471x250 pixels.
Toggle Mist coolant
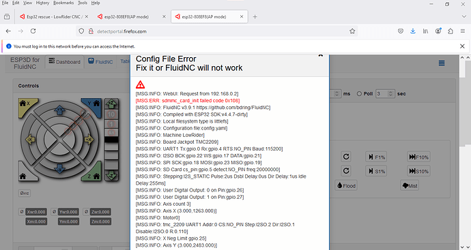(x=410, y=185)
